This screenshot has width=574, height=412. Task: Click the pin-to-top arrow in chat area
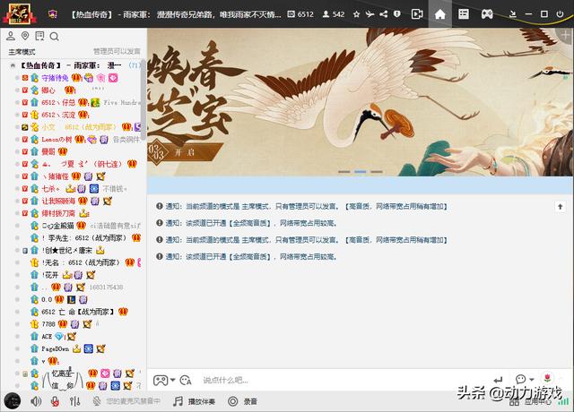point(560,207)
